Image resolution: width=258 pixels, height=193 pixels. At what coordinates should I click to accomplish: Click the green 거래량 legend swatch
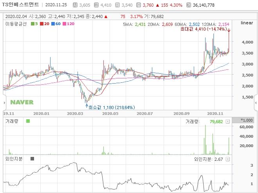pyautogui.click(x=28, y=121)
